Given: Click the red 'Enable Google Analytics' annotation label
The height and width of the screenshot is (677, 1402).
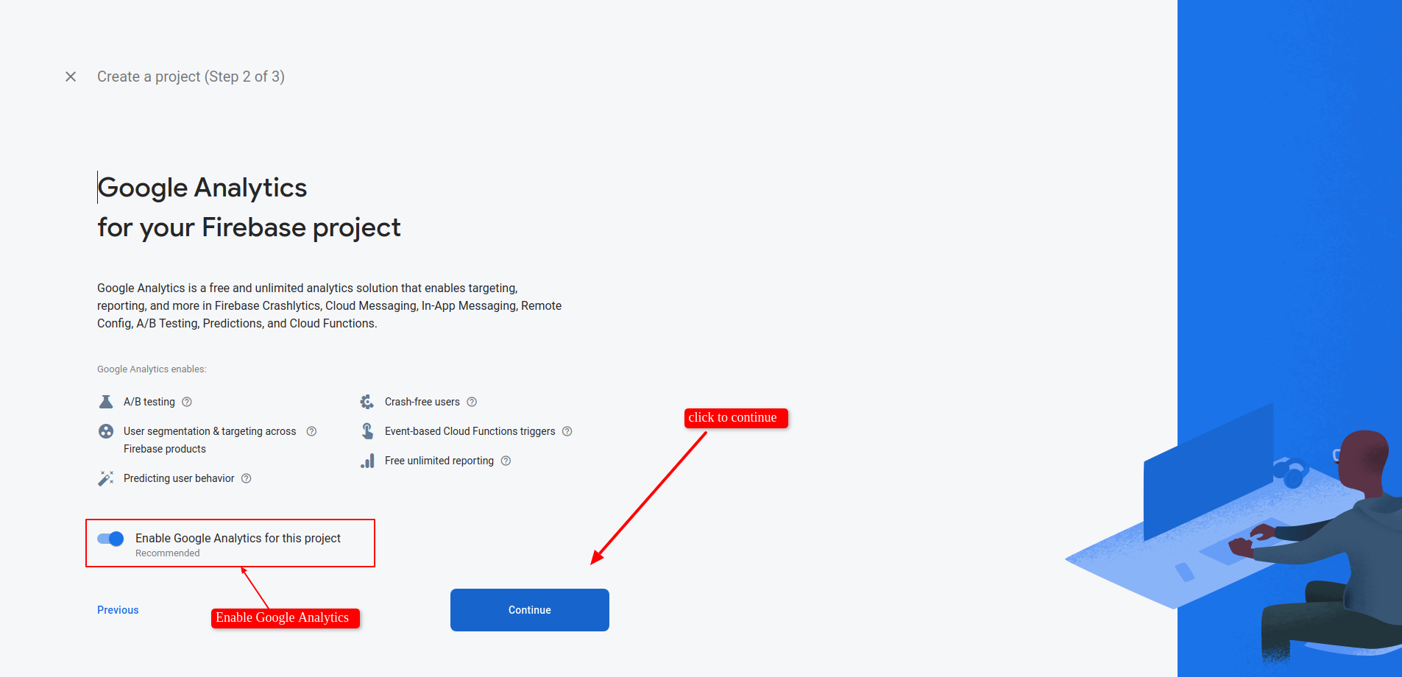Looking at the screenshot, I should coord(286,618).
